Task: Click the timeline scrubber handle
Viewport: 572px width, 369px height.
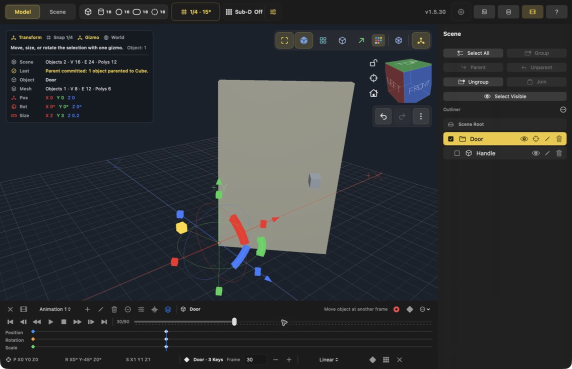Action: (234, 321)
